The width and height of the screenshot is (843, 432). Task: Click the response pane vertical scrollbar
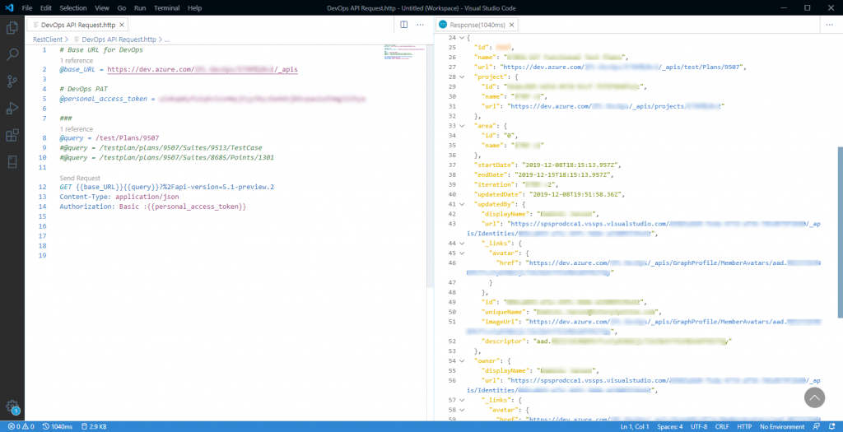click(x=840, y=232)
